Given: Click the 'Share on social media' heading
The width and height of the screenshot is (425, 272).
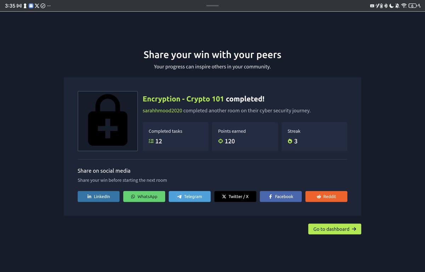Looking at the screenshot, I should click(104, 171).
